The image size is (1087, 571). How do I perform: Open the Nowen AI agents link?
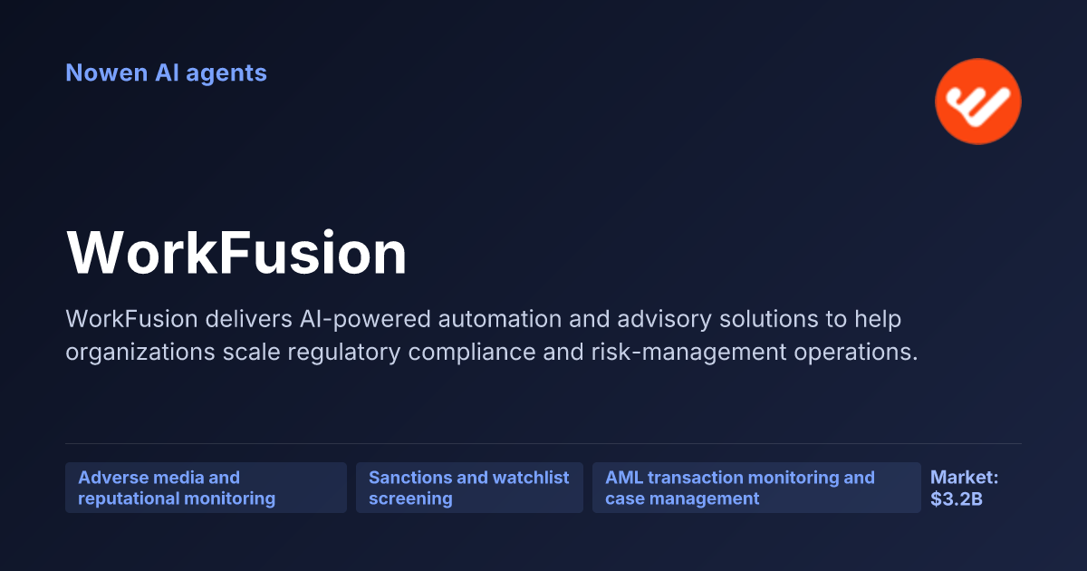tap(166, 73)
